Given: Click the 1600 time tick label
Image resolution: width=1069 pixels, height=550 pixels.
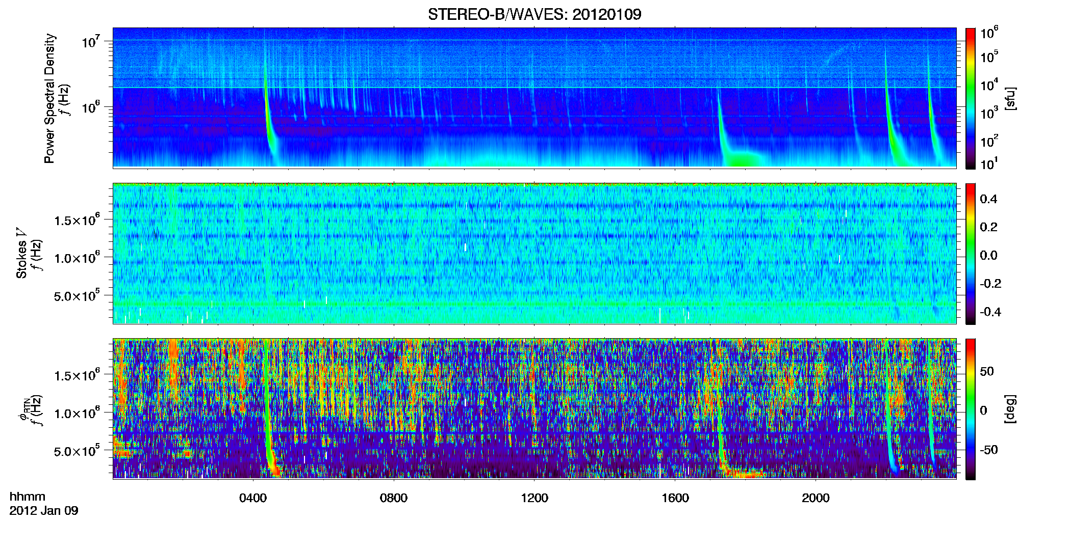Looking at the screenshot, I should point(675,498).
